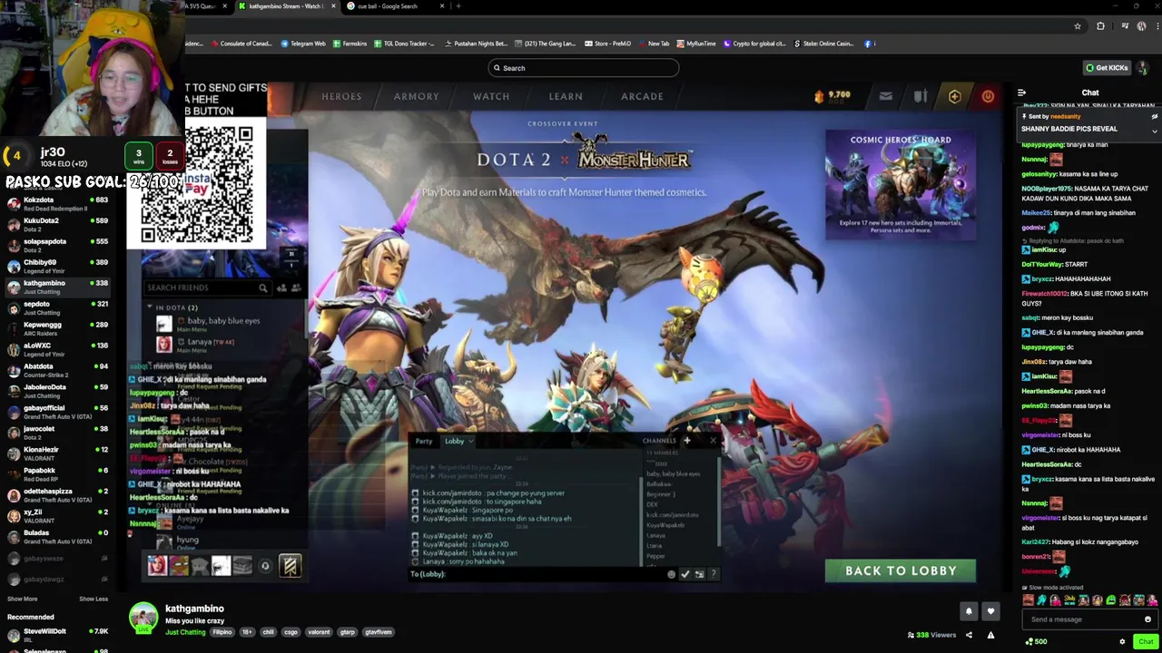
Task: Open the browser extensions puzzle icon
Action: [1100, 26]
